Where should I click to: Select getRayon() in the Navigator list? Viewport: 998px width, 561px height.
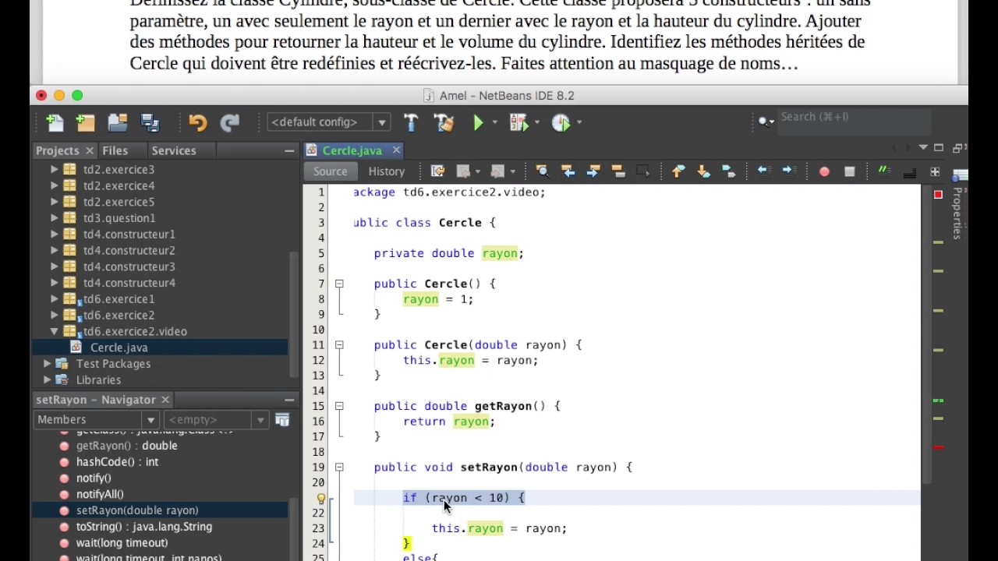click(x=126, y=446)
